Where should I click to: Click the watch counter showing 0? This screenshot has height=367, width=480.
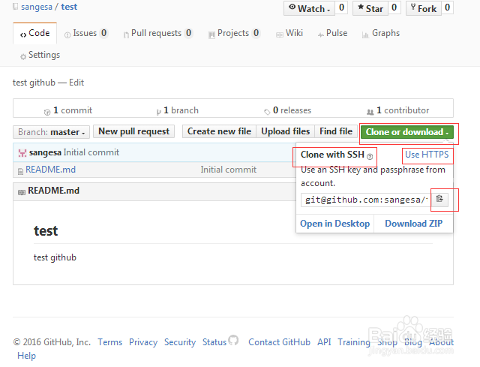(342, 8)
